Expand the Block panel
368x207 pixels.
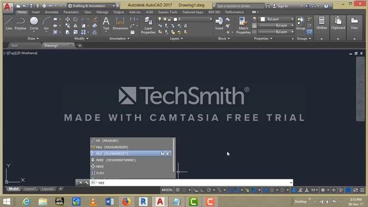pyautogui.click(x=224, y=39)
